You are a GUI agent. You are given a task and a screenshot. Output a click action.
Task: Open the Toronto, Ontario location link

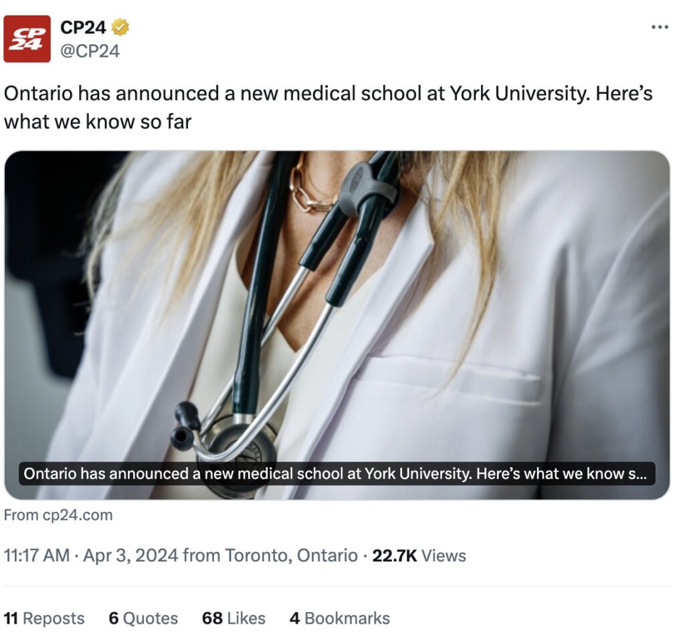pyautogui.click(x=291, y=555)
